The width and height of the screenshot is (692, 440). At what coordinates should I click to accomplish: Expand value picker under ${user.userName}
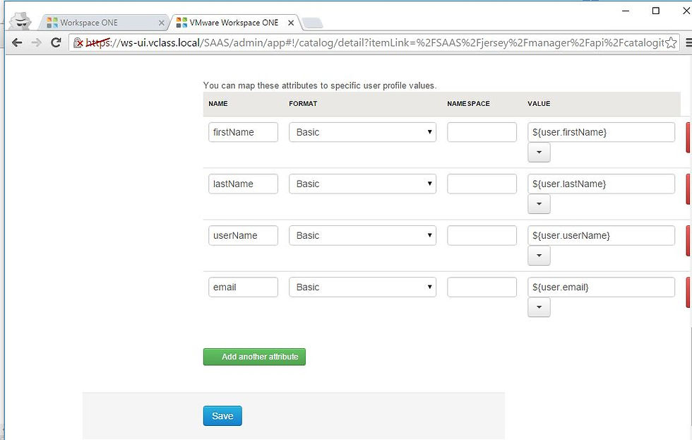point(539,256)
